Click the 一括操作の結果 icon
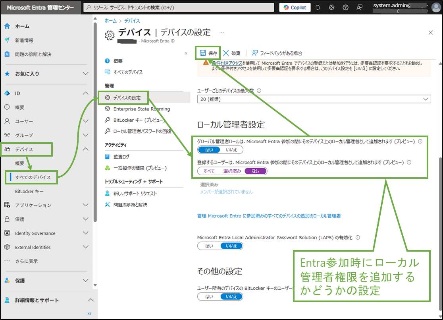This screenshot has width=443, height=320. coord(107,168)
